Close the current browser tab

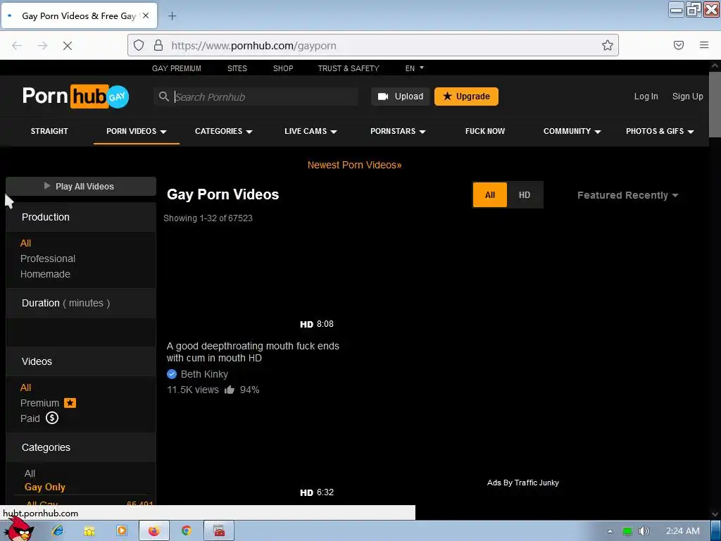tap(146, 15)
